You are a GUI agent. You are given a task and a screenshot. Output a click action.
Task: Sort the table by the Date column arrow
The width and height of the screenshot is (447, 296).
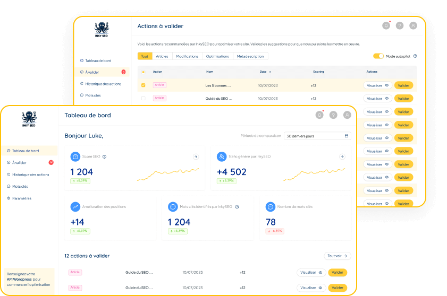(x=270, y=72)
